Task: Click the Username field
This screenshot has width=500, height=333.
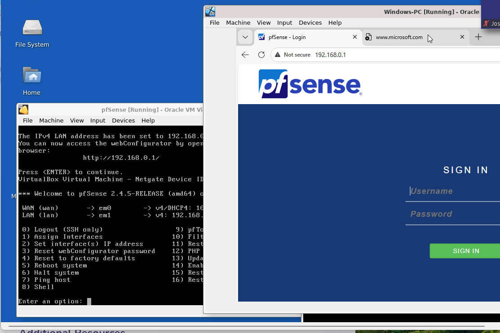Action: 454,191
